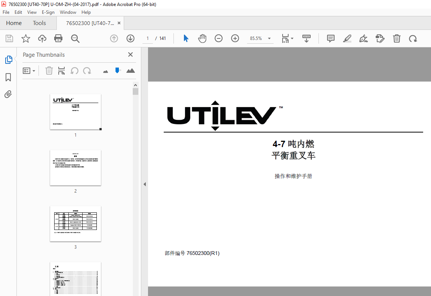Add a sticky note comment
431x296 pixels.
pyautogui.click(x=331, y=38)
